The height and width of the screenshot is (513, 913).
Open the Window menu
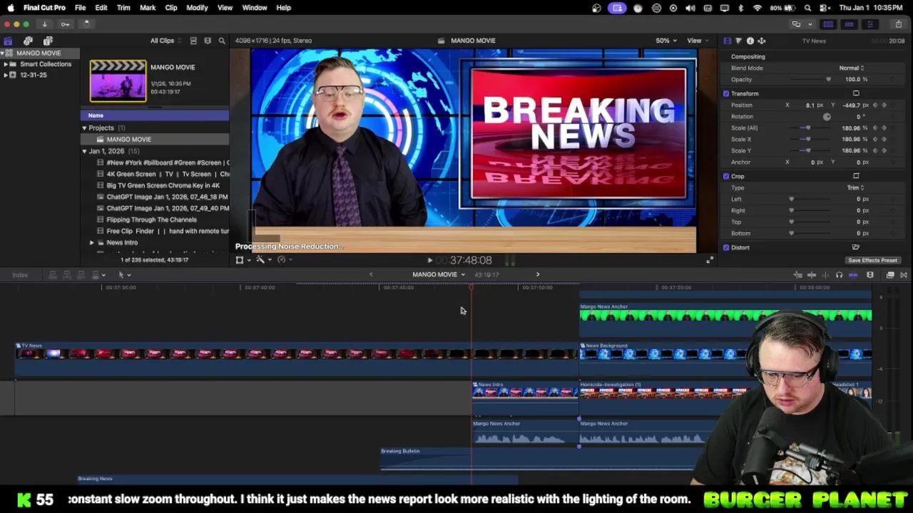click(x=255, y=8)
